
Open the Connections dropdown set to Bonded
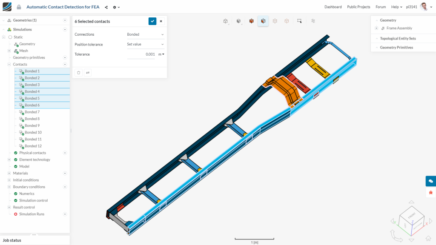pyautogui.click(x=145, y=34)
